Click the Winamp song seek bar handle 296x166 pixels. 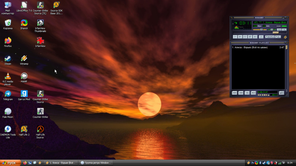[x=275, y=33]
